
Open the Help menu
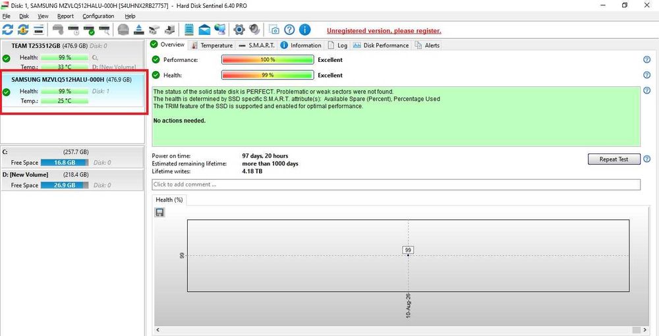(130, 16)
